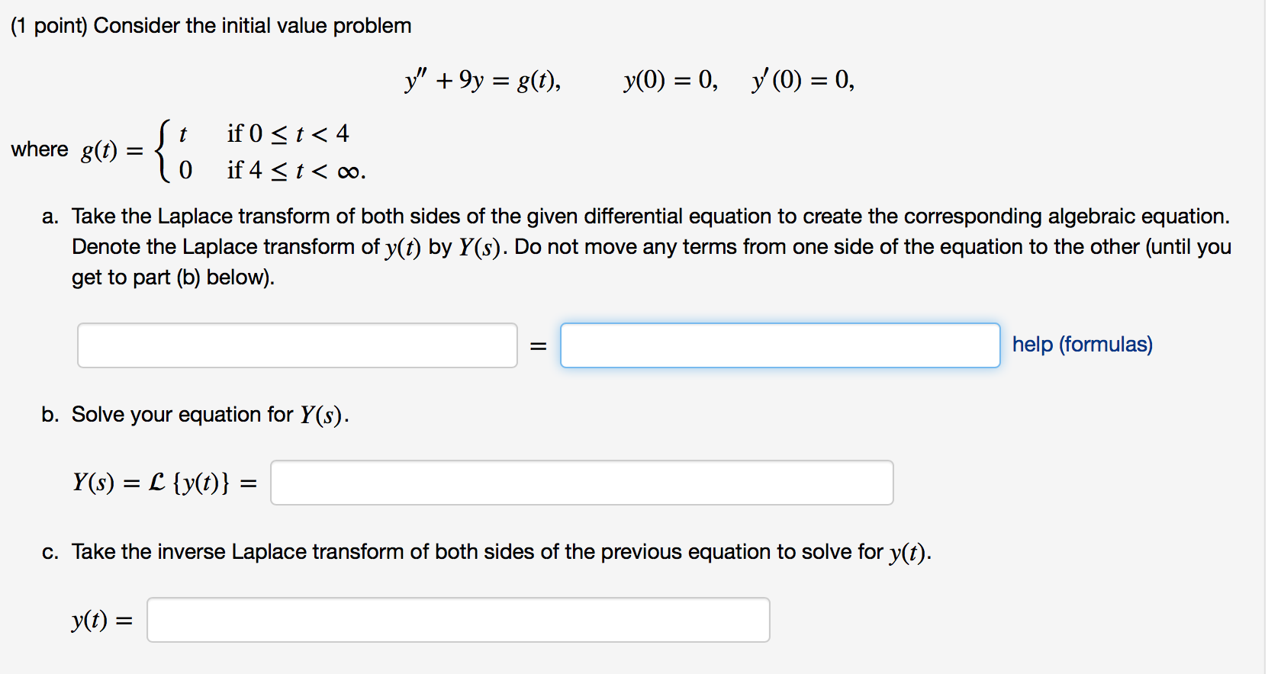
Task: Select the equals sign between part a boxes
Action: 538,345
